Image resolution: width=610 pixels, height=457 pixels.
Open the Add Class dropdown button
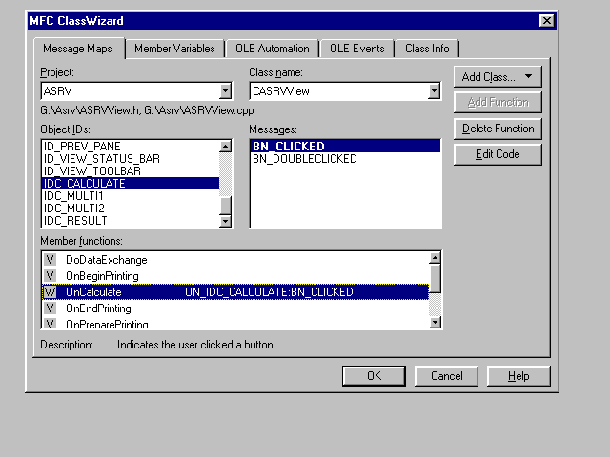(498, 76)
